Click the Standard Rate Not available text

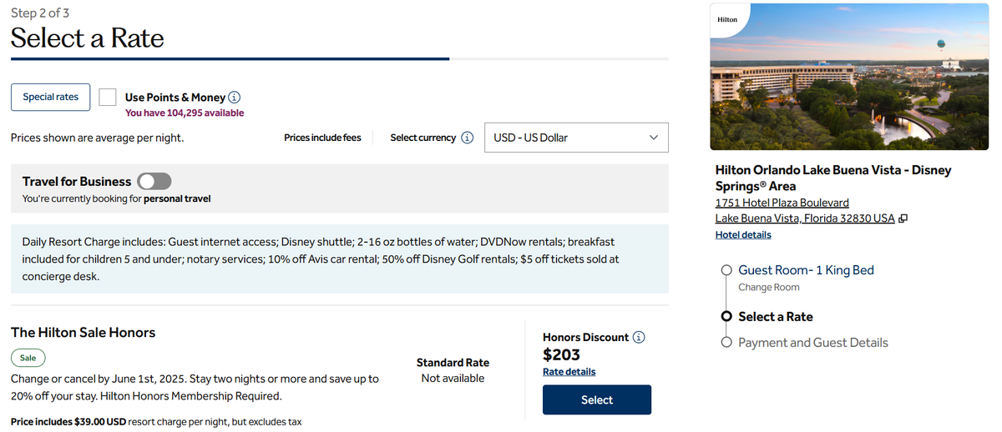(x=453, y=370)
